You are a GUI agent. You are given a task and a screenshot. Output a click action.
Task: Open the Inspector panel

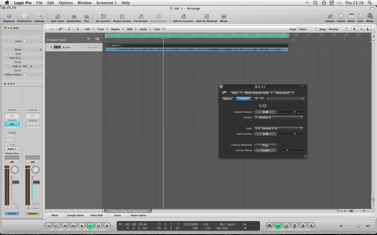point(9,18)
